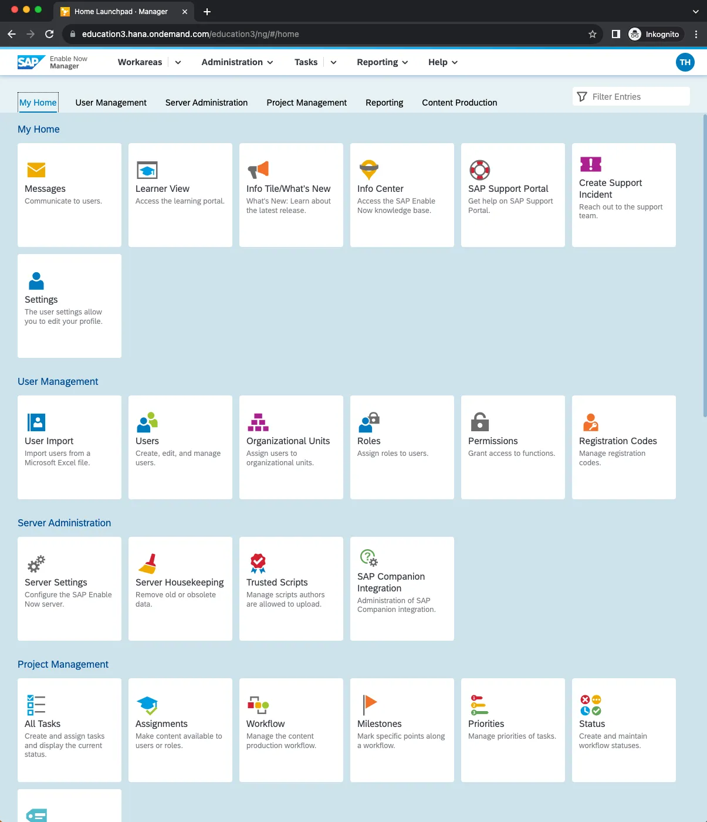707x822 pixels.
Task: Click the Registration Codes tile title
Action: (x=618, y=441)
